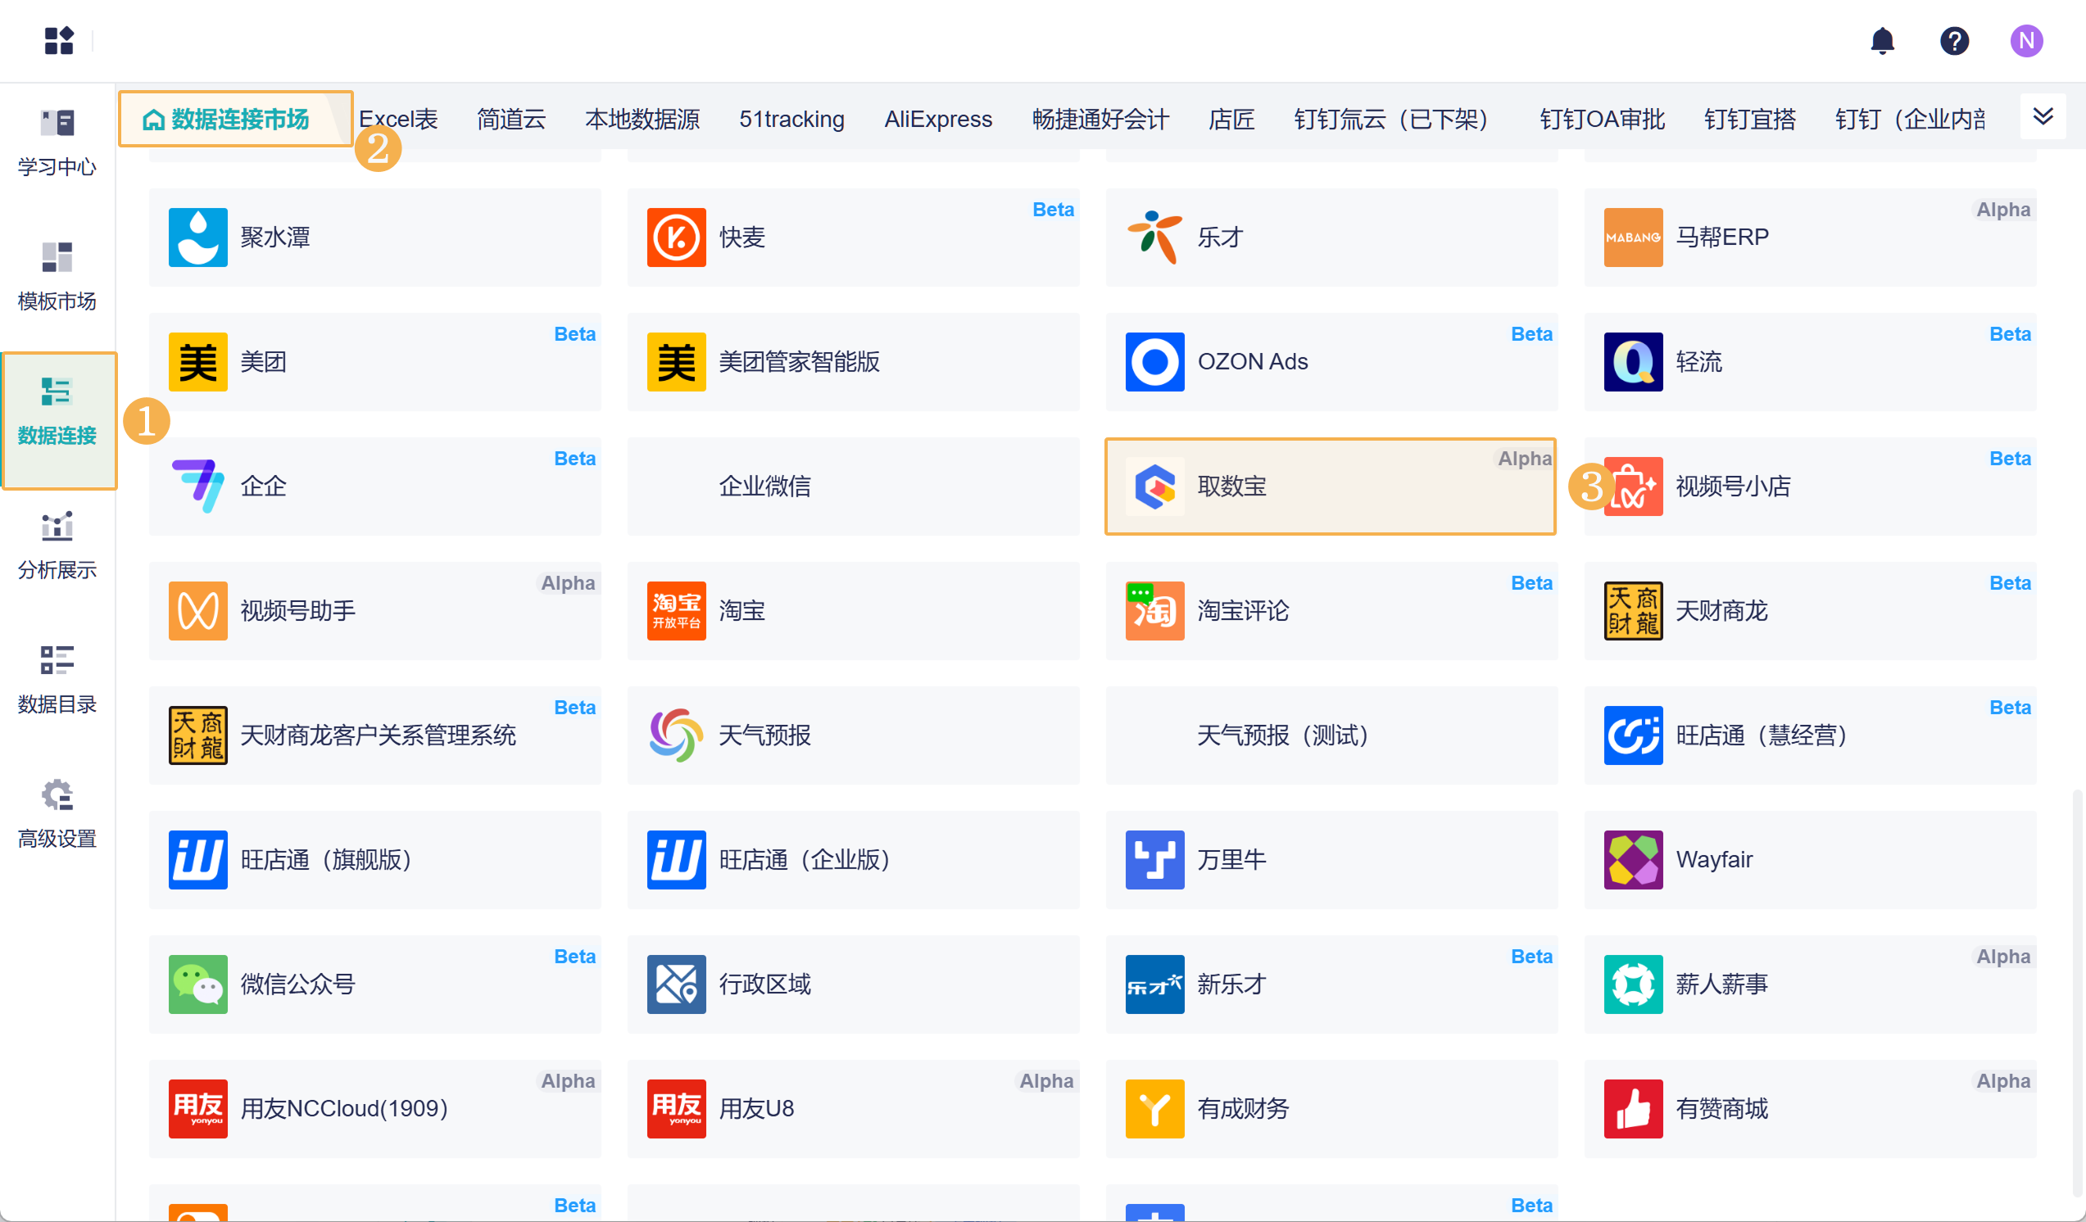Open the 用友U8 connector card
The width and height of the screenshot is (2086, 1222).
coord(853,1108)
